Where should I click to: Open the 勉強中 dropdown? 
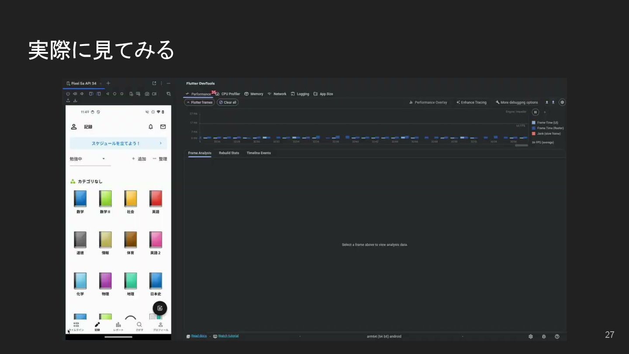90,159
